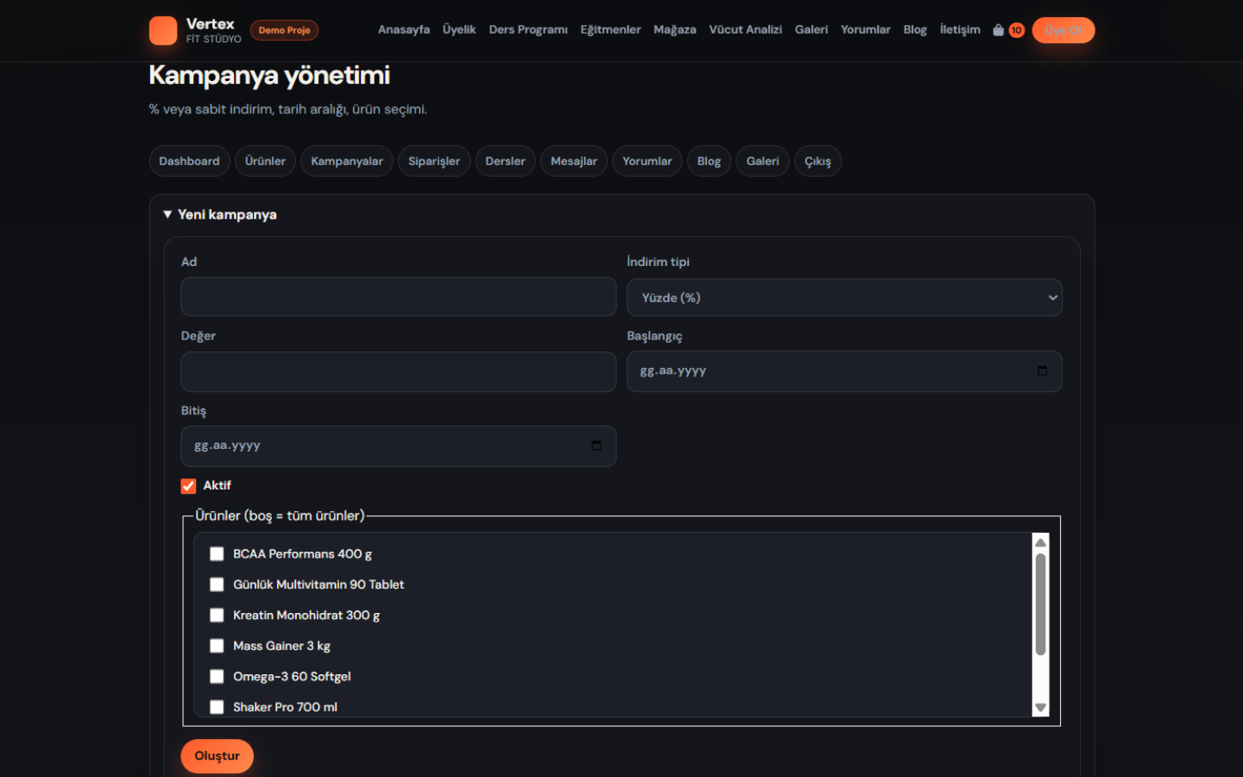Open Mağaza nav item
This screenshot has height=777, width=1243.
pyautogui.click(x=675, y=30)
